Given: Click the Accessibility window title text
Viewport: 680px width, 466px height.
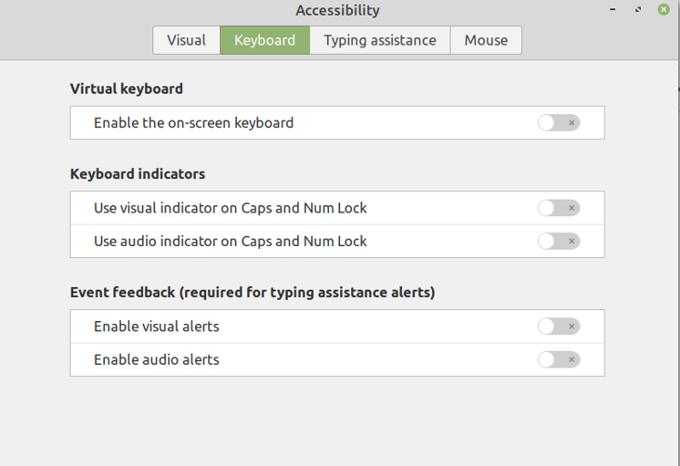Looking at the screenshot, I should 337,11.
